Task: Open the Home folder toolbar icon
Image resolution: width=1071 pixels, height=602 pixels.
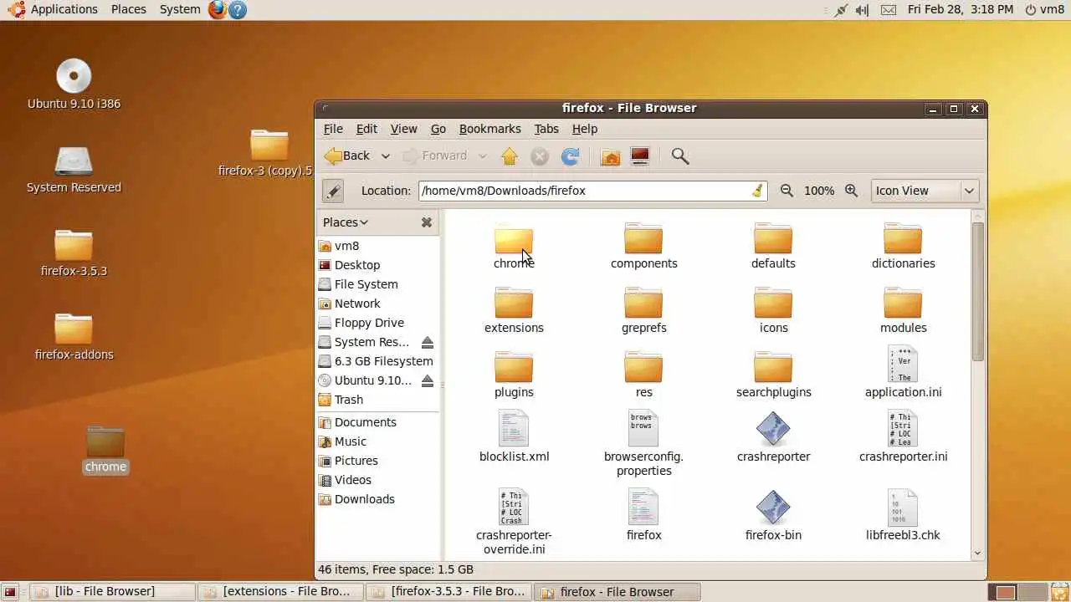Action: click(610, 156)
